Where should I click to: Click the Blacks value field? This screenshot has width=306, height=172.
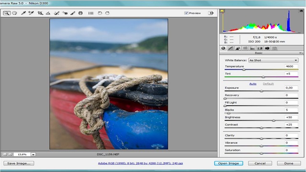291,110
